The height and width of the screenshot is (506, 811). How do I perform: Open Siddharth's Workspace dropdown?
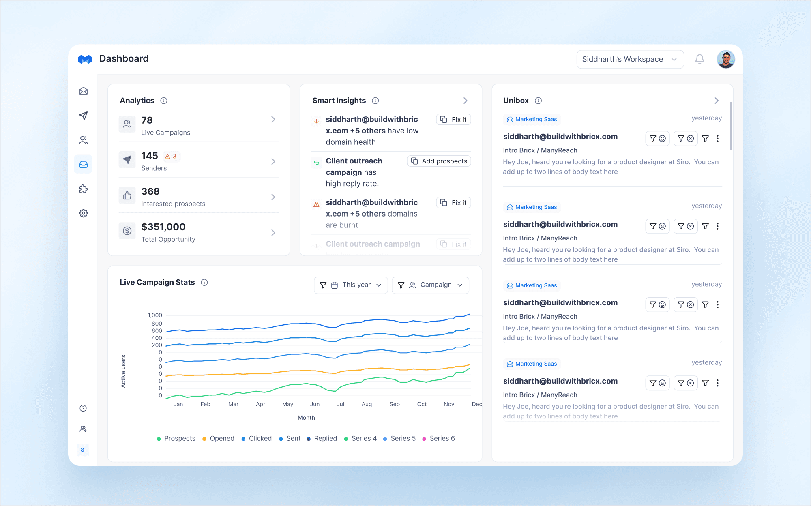pos(630,59)
